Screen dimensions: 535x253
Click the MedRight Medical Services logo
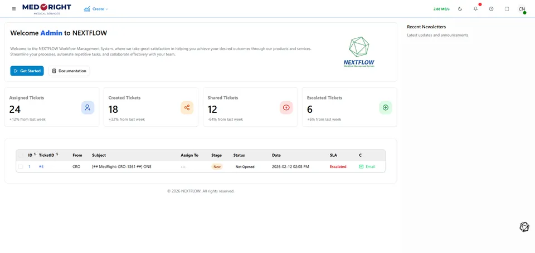click(47, 9)
